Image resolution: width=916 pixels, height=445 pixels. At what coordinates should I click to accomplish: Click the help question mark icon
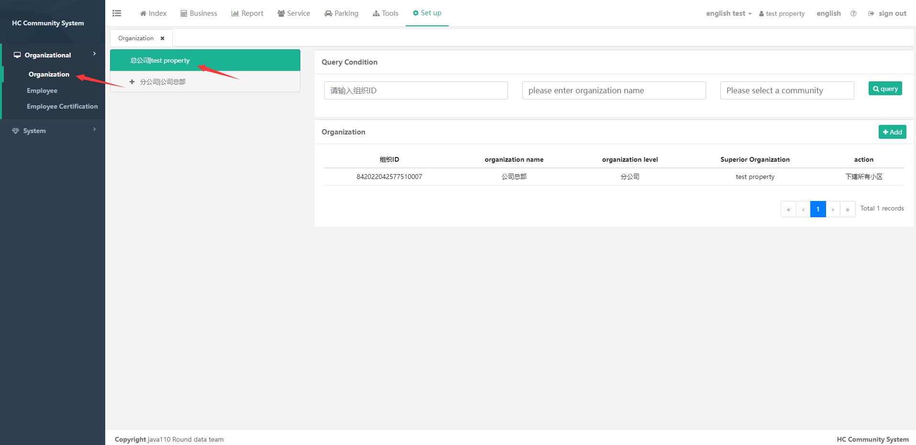(x=853, y=13)
